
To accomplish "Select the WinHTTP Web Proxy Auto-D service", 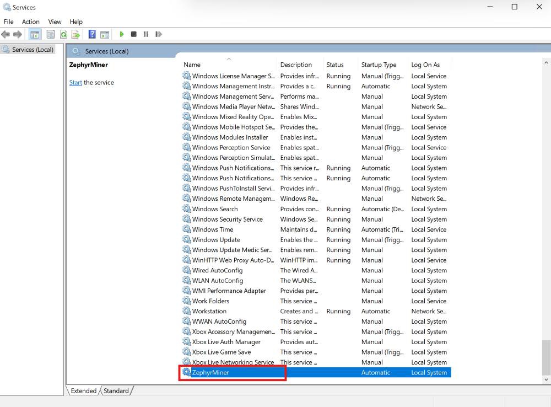I will pos(316,260).
